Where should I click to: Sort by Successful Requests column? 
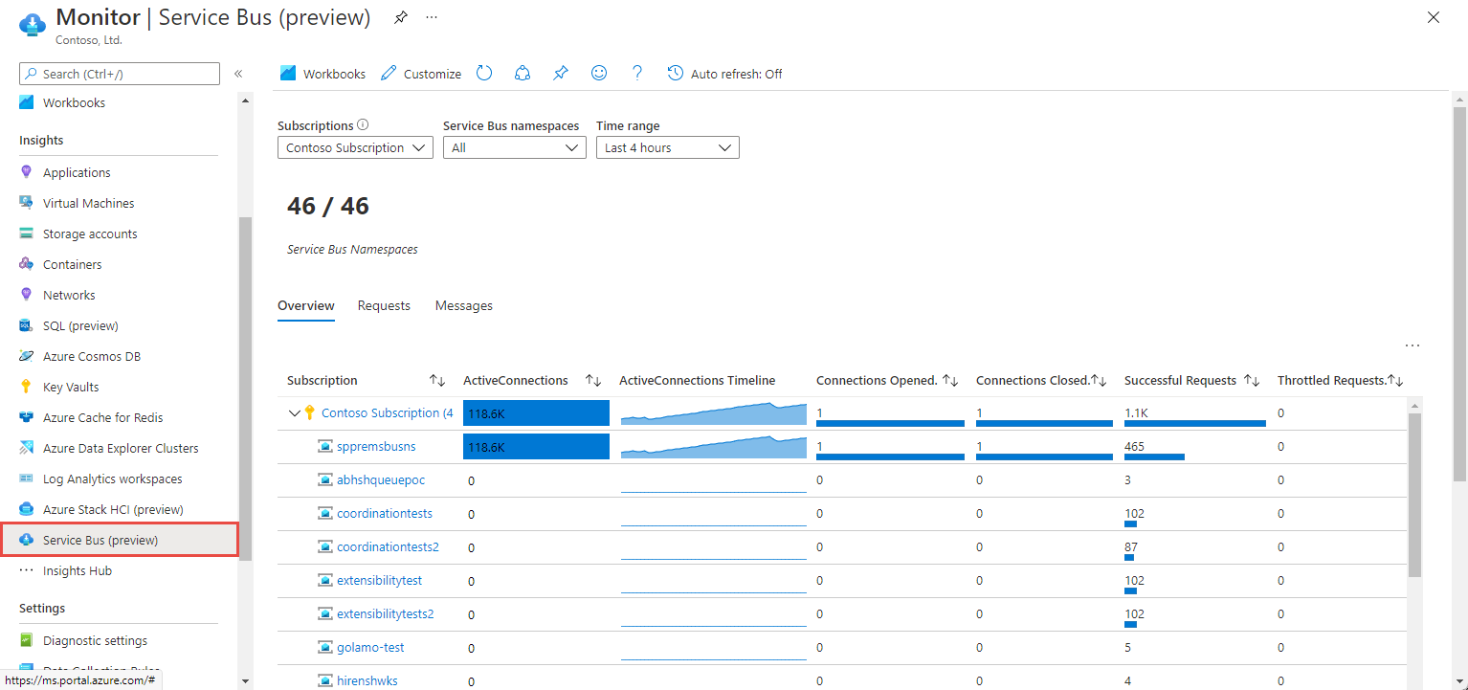click(1251, 381)
